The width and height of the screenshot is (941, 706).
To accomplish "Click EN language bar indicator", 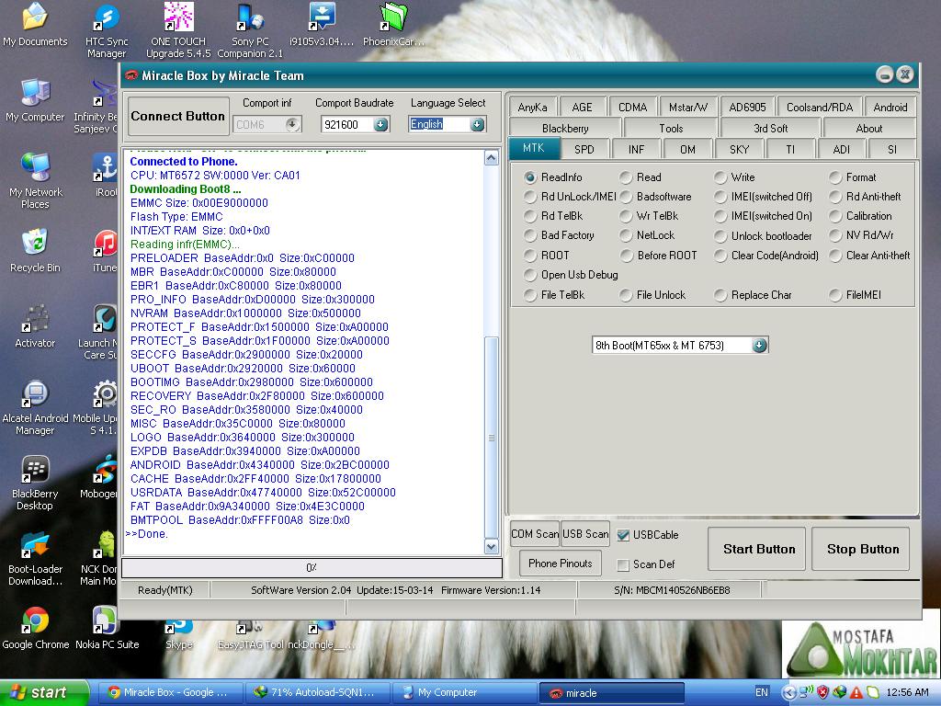I will (761, 692).
